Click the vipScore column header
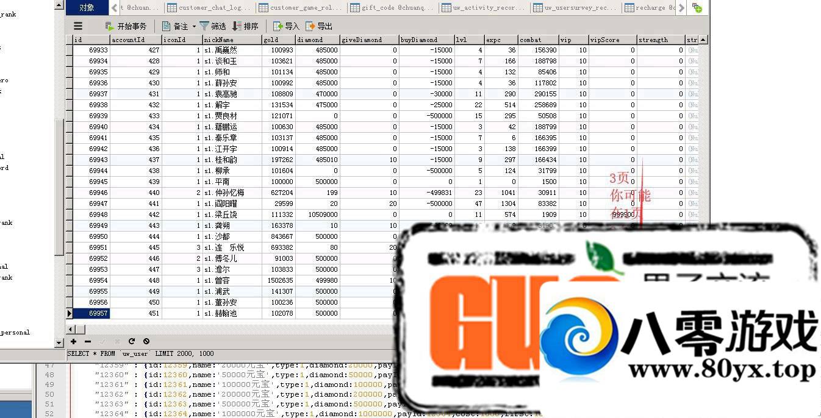Viewport: 821px width, 418px height. pos(612,40)
